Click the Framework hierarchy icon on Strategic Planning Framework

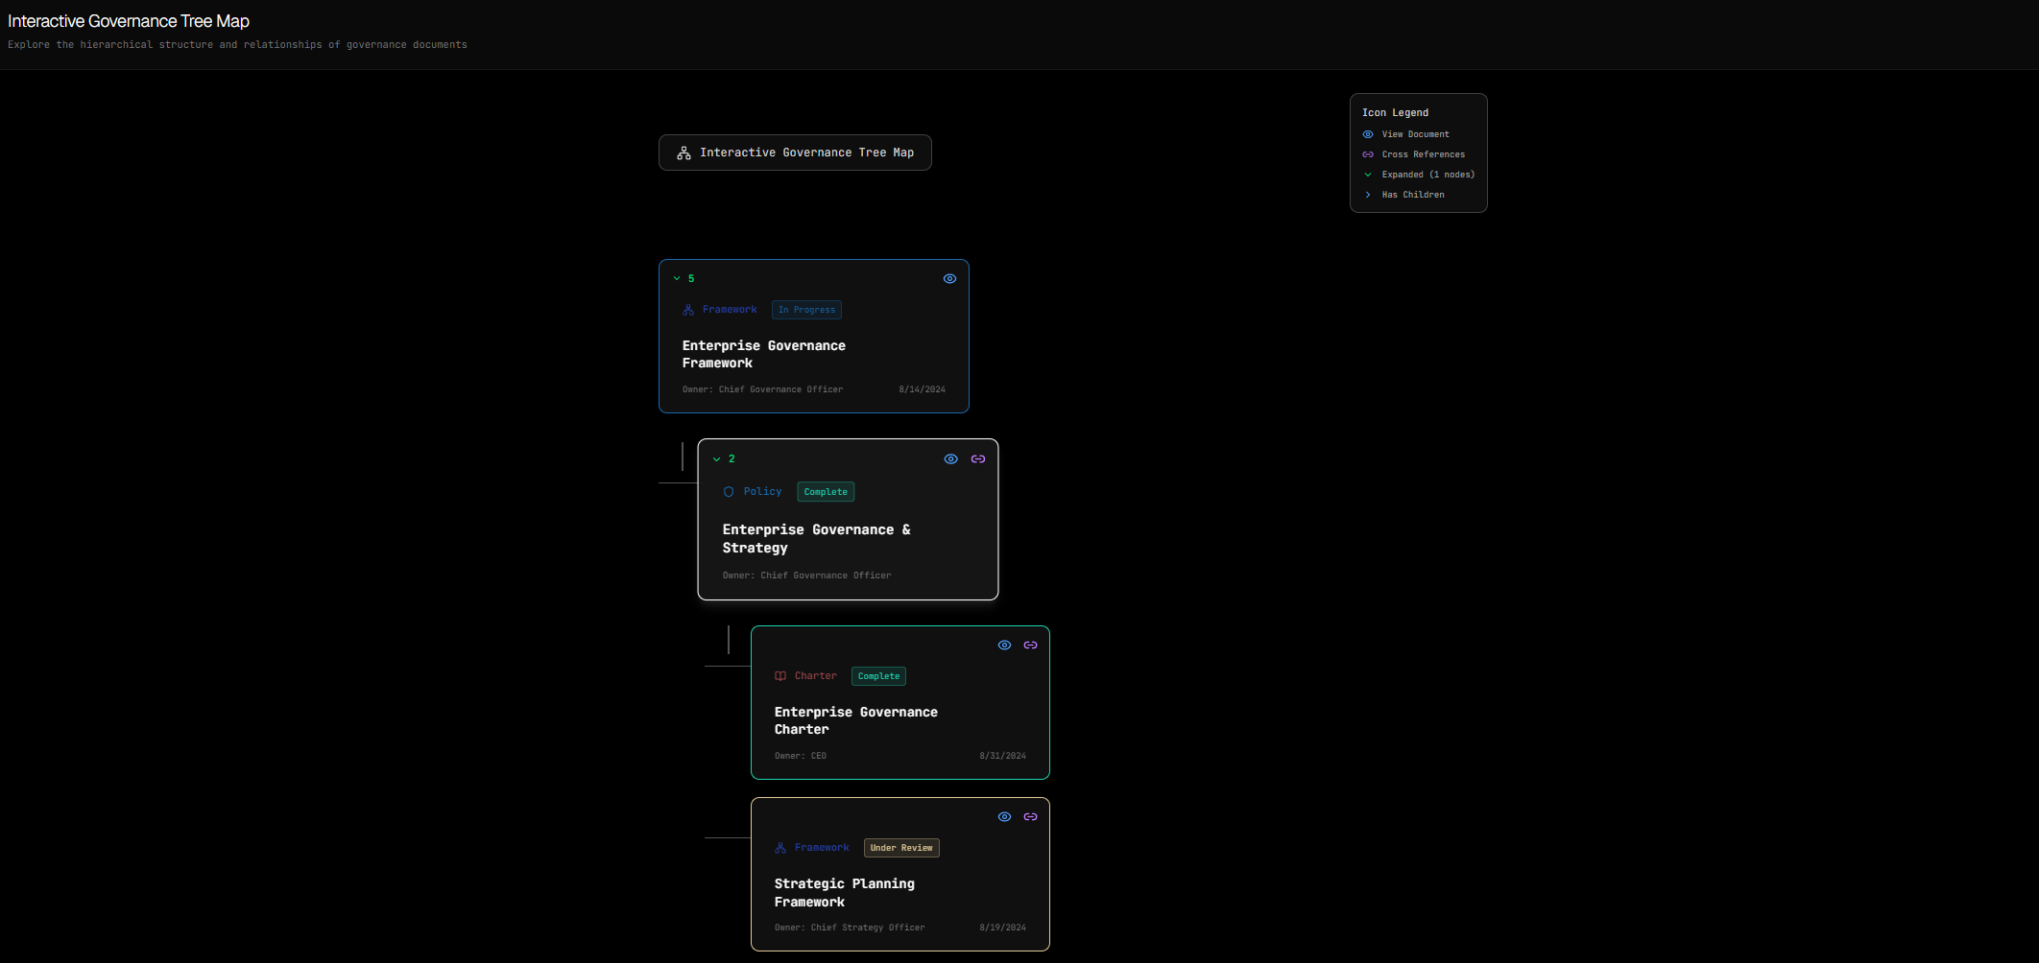780,848
